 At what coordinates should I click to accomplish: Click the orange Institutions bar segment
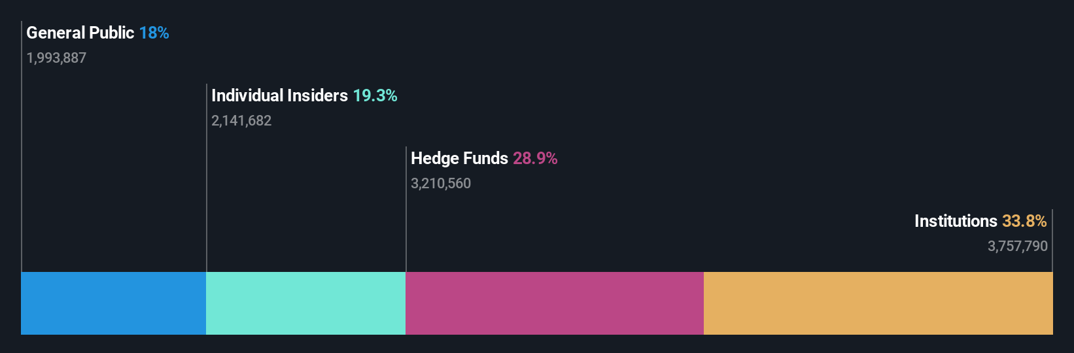[x=878, y=303]
